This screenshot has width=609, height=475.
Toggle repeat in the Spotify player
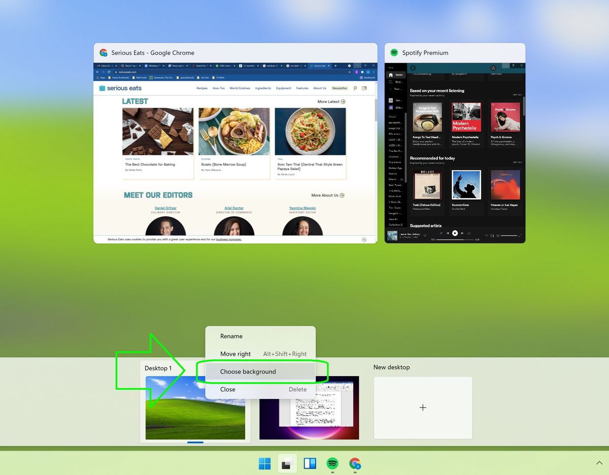pyautogui.click(x=469, y=233)
